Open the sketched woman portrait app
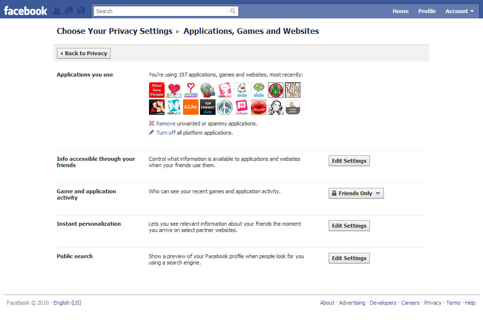The image size is (483, 325). 276,107
